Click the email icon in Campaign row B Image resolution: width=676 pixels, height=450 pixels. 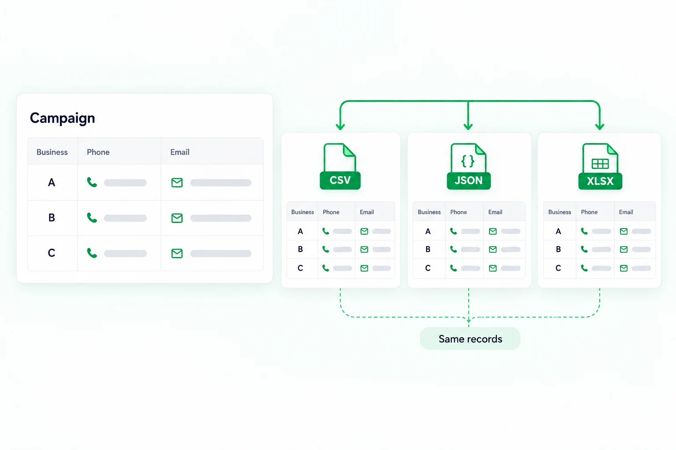coord(177,218)
